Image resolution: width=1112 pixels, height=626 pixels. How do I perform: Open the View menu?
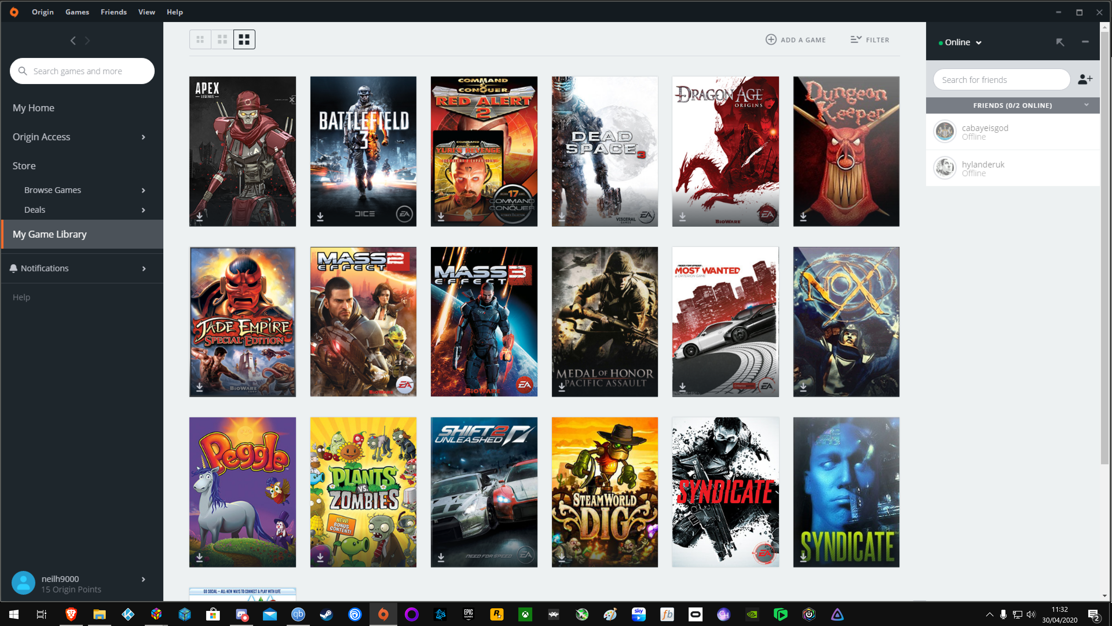pos(146,12)
